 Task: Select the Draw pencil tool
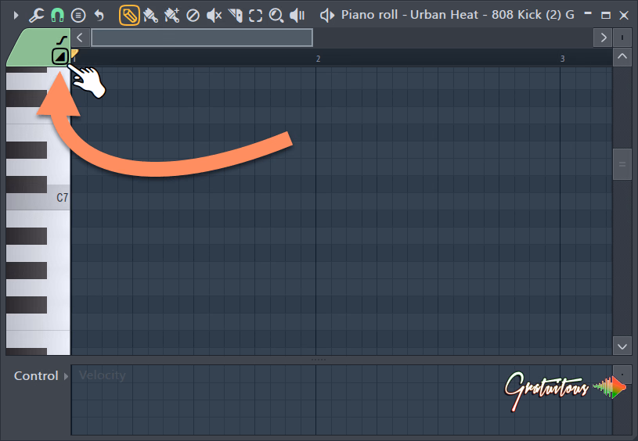tap(129, 16)
